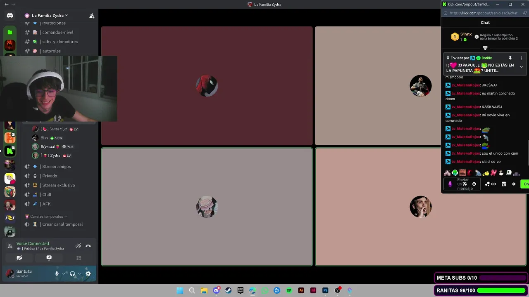Open Spotify from taskbar
Viewport: 529px width, 297px height.
pos(289,290)
